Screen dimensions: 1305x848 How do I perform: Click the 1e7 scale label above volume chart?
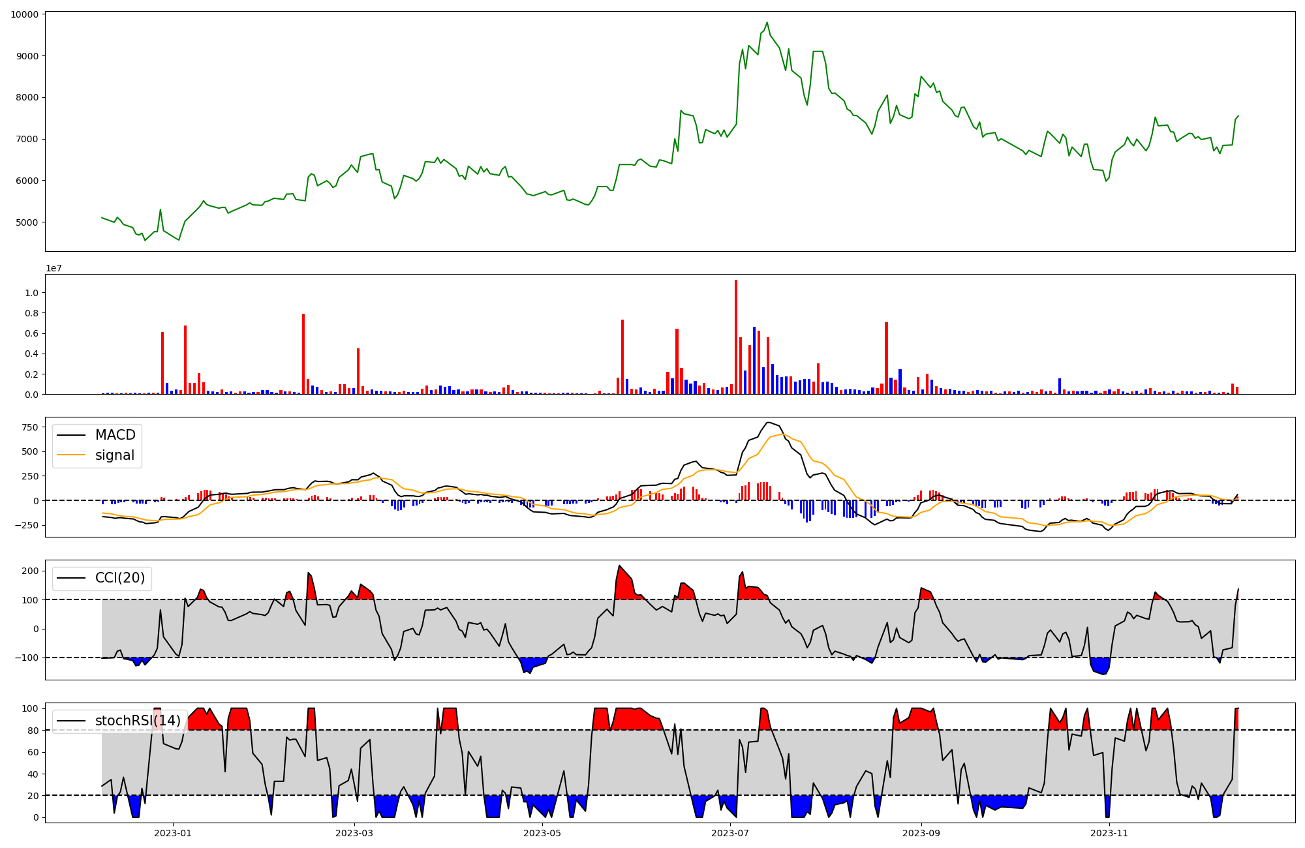click(x=54, y=268)
